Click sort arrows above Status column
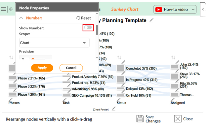Screen dimensions: 206x127 click(x=119, y=57)
